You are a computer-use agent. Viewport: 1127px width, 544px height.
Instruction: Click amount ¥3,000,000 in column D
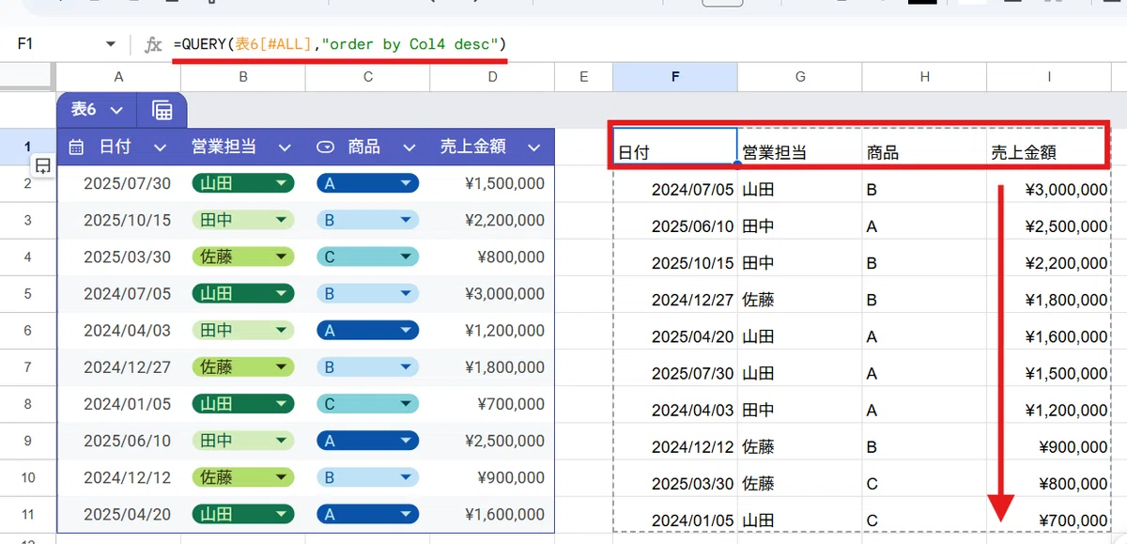point(492,293)
